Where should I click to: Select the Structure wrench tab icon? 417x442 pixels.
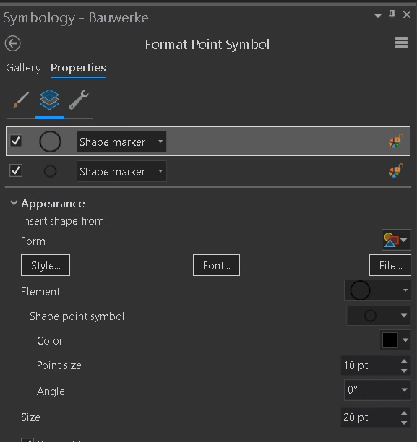pyautogui.click(x=79, y=100)
